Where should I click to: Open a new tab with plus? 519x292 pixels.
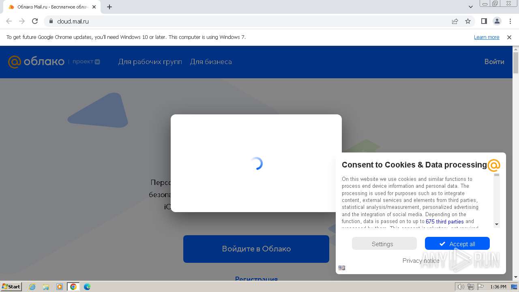point(109,7)
